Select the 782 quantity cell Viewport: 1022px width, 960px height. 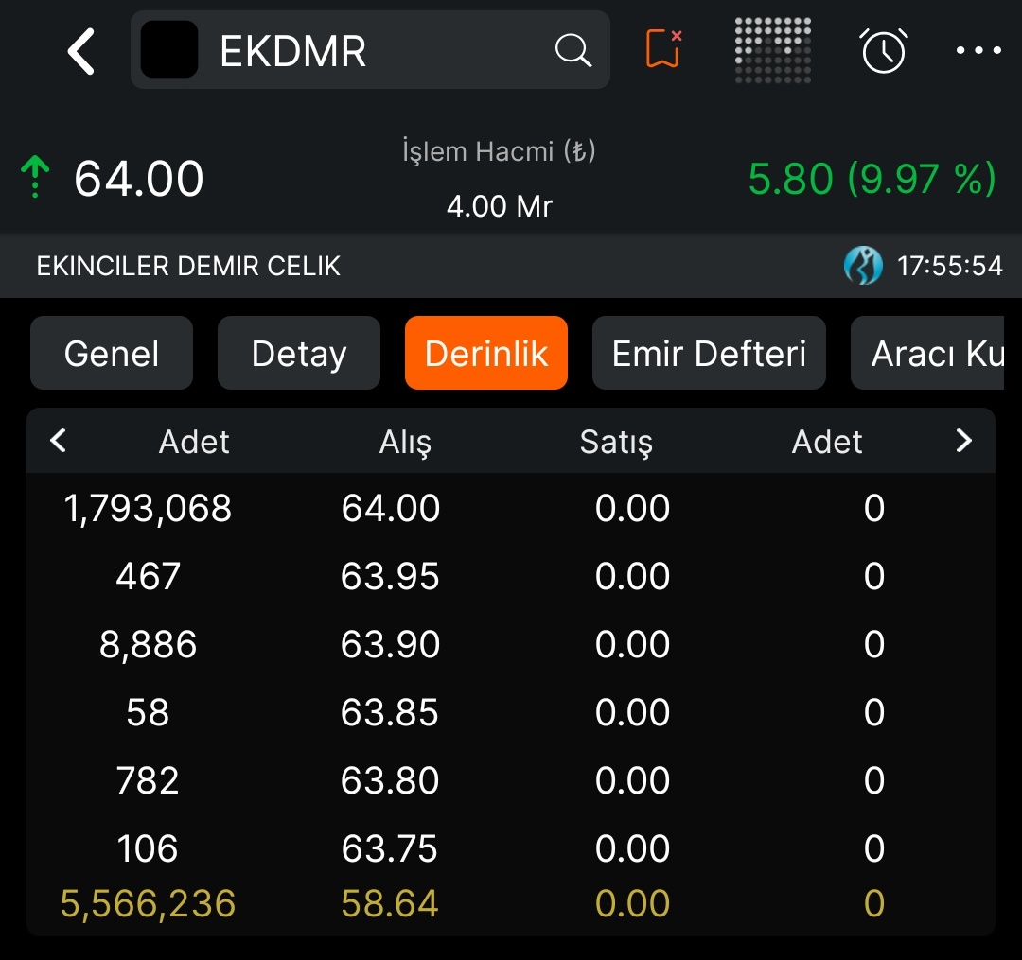[148, 780]
